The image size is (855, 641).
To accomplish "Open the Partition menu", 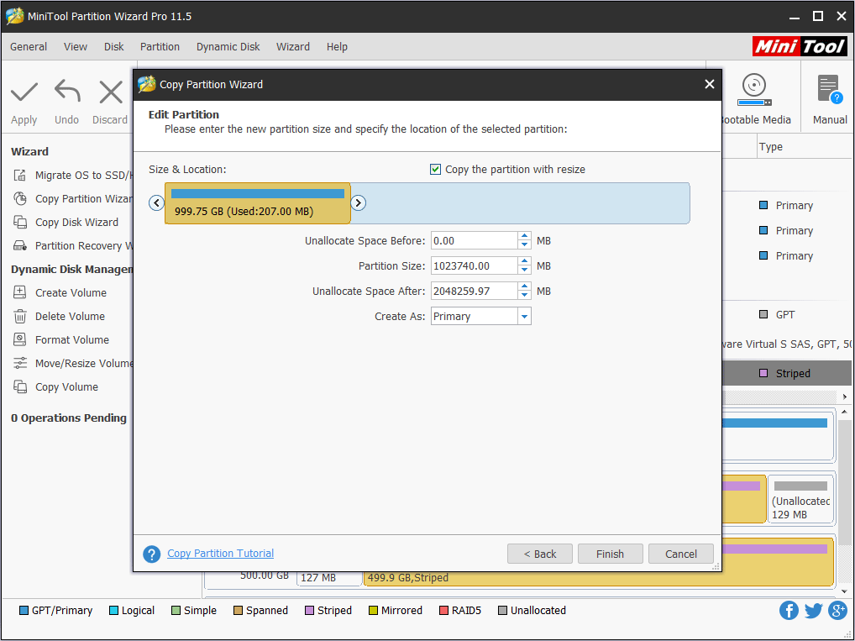I will 160,47.
